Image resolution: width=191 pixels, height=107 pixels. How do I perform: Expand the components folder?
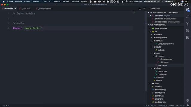[x=161, y=38]
